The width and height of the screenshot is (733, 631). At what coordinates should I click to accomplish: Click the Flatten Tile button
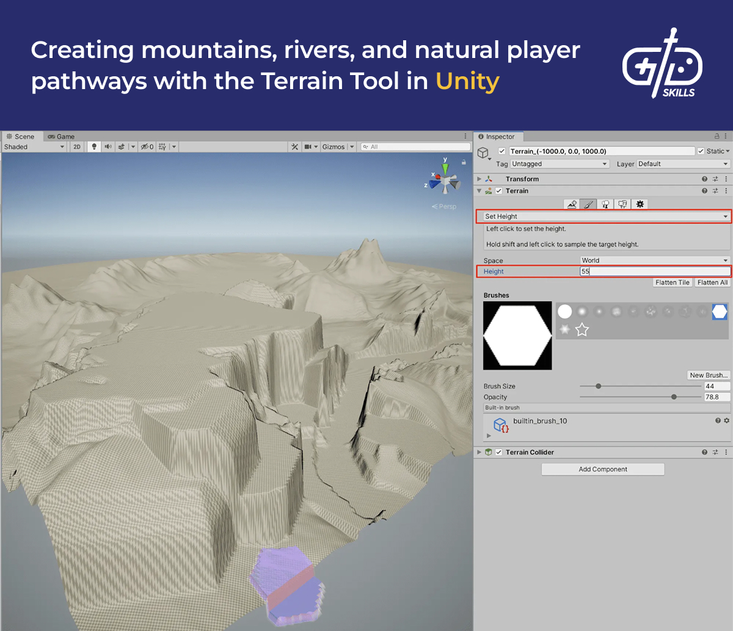tap(673, 283)
